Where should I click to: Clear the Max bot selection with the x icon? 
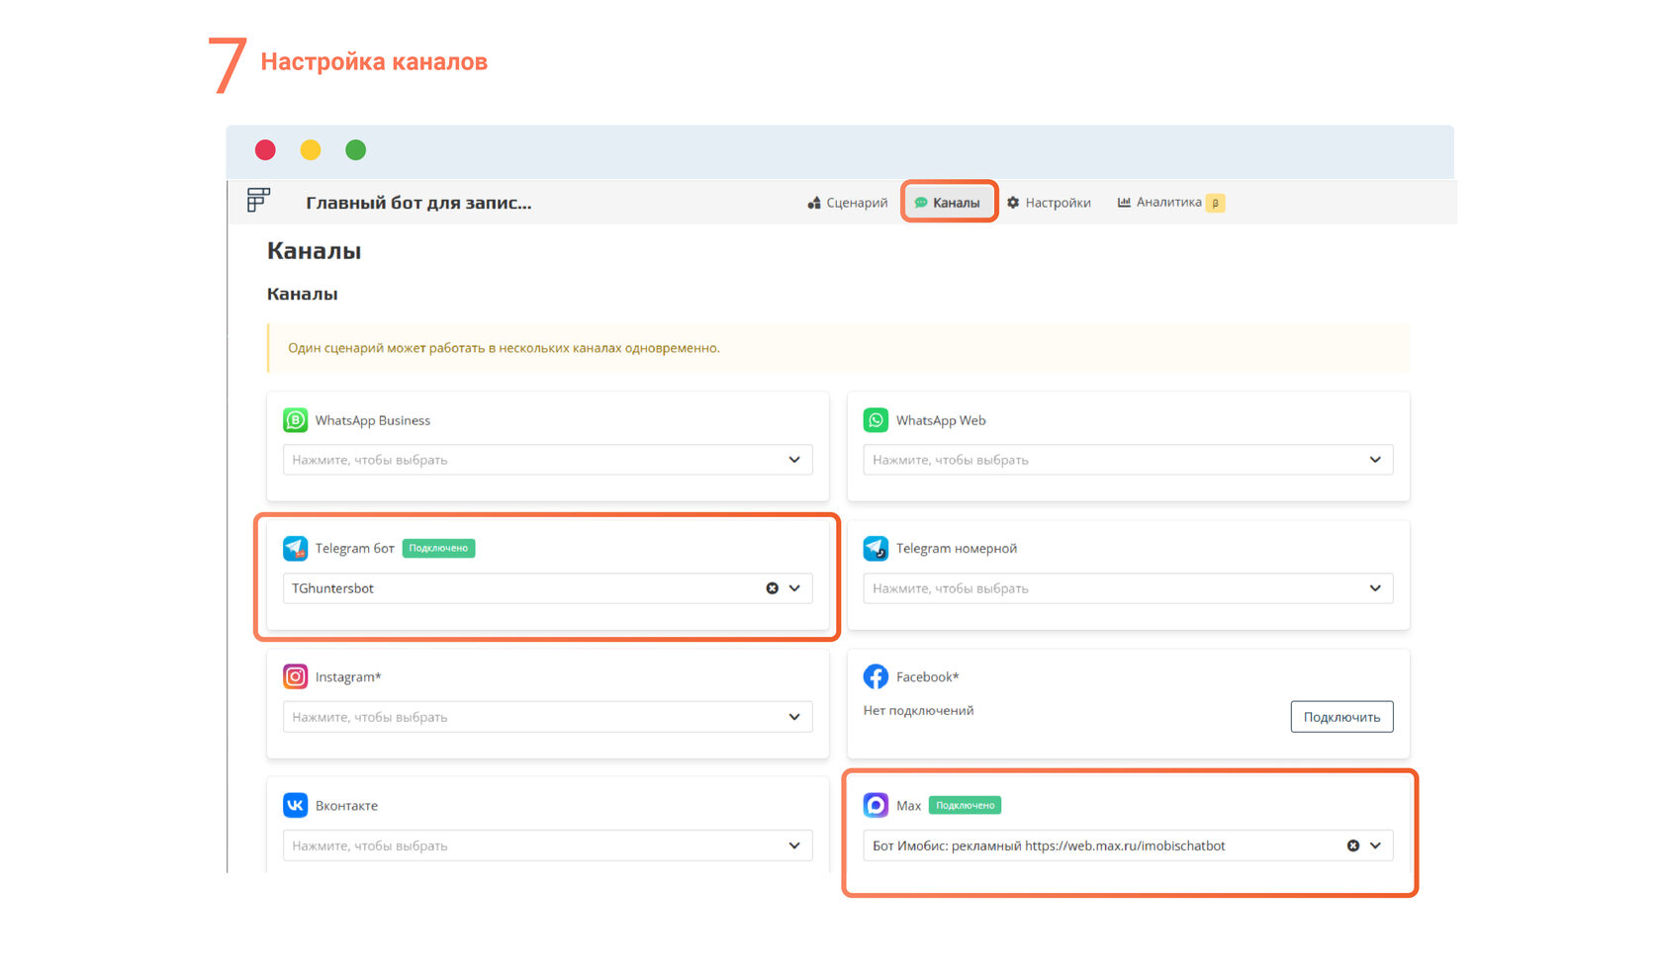[x=1352, y=845]
